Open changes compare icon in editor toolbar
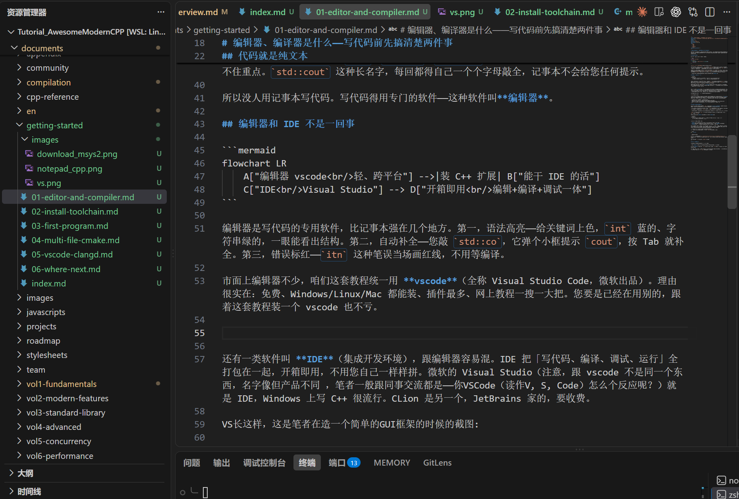Image resolution: width=739 pixels, height=499 pixels. (x=693, y=12)
